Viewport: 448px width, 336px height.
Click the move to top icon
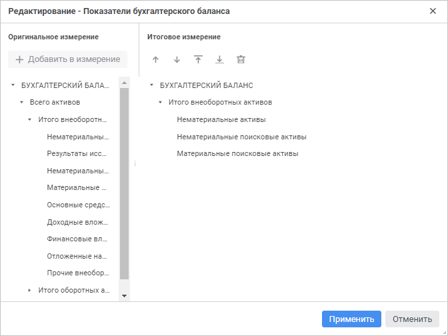tap(198, 59)
